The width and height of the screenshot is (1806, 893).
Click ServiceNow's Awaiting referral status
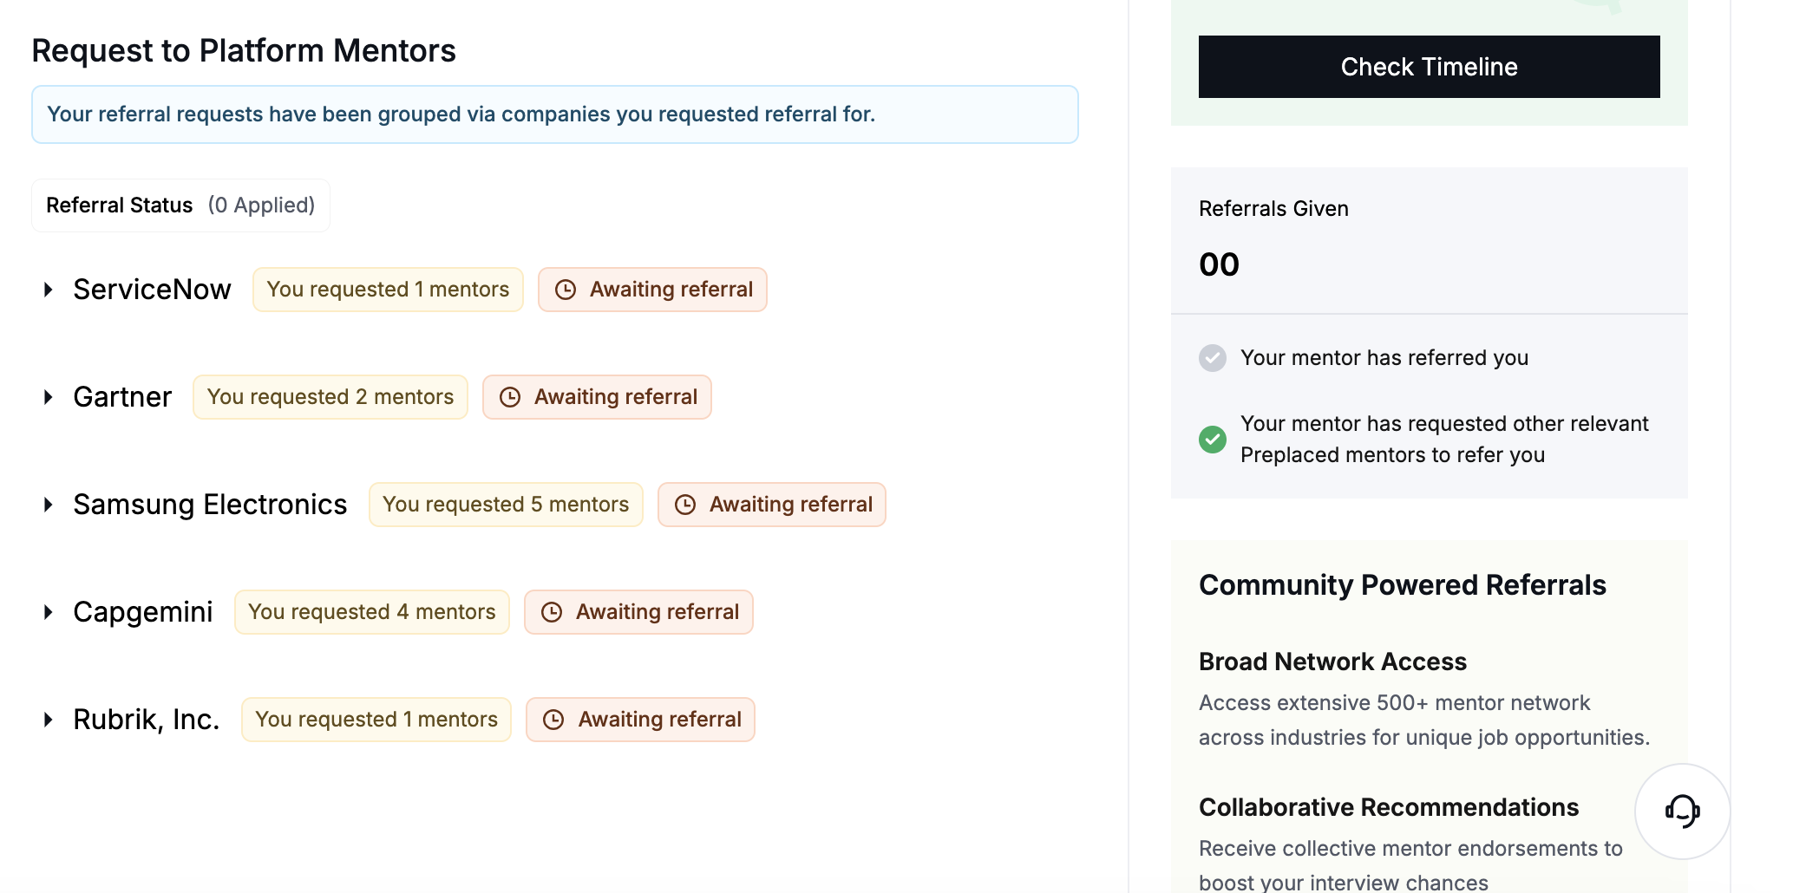(652, 290)
